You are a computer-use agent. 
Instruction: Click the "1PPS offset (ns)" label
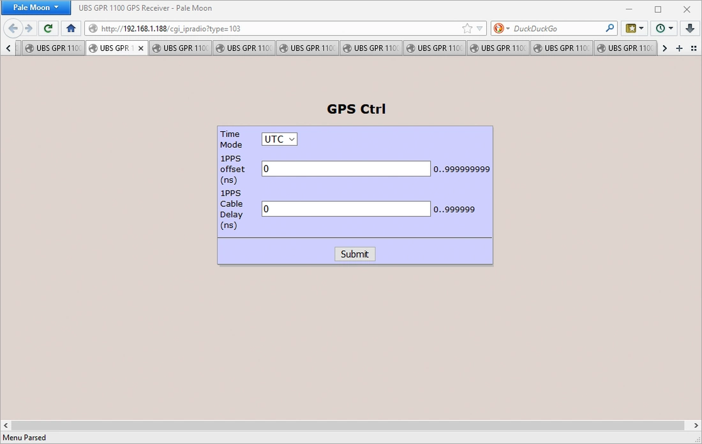point(232,169)
